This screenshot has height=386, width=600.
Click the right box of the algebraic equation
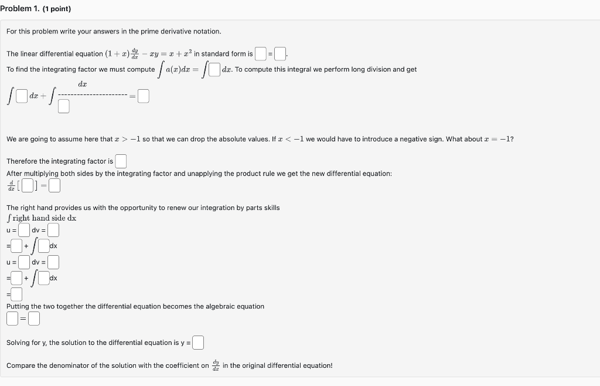34,318
